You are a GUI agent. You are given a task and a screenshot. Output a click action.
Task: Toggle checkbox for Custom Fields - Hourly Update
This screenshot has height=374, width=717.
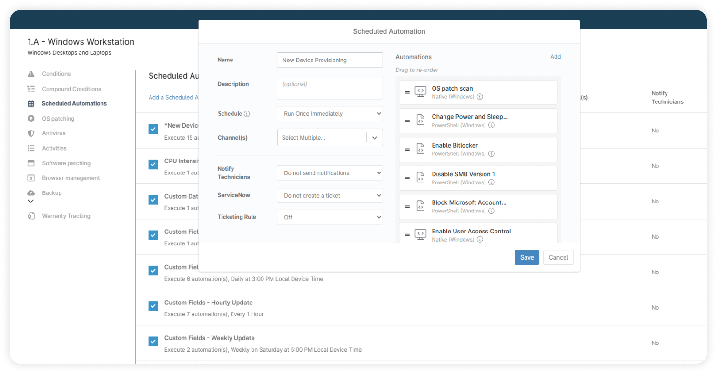pos(153,306)
